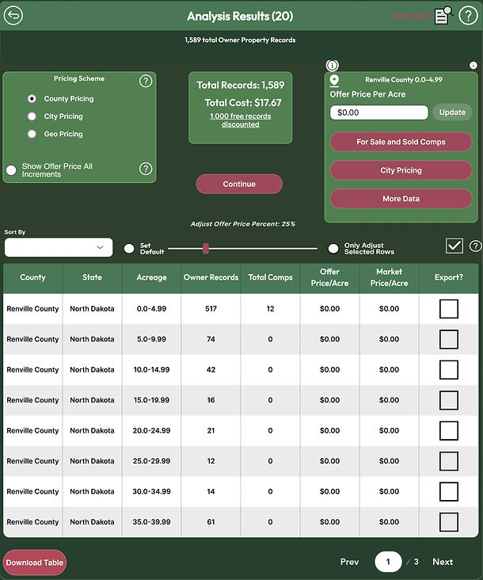Select County Pricing radio button
This screenshot has height=580, width=483.
click(32, 99)
